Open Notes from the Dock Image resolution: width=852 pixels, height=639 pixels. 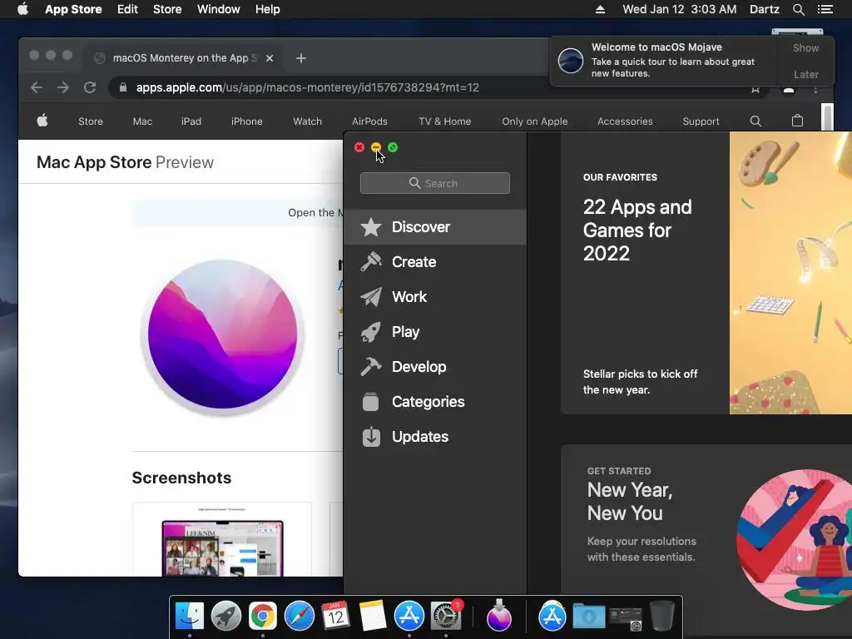click(x=372, y=617)
